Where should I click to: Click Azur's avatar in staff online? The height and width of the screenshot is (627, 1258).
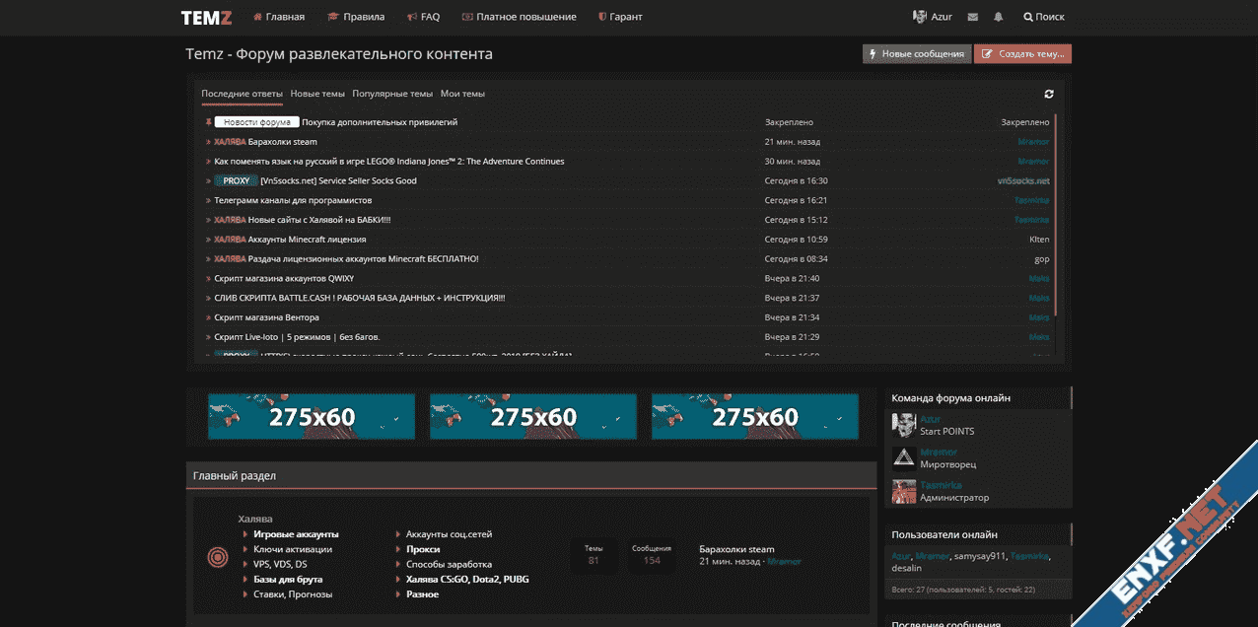(903, 425)
